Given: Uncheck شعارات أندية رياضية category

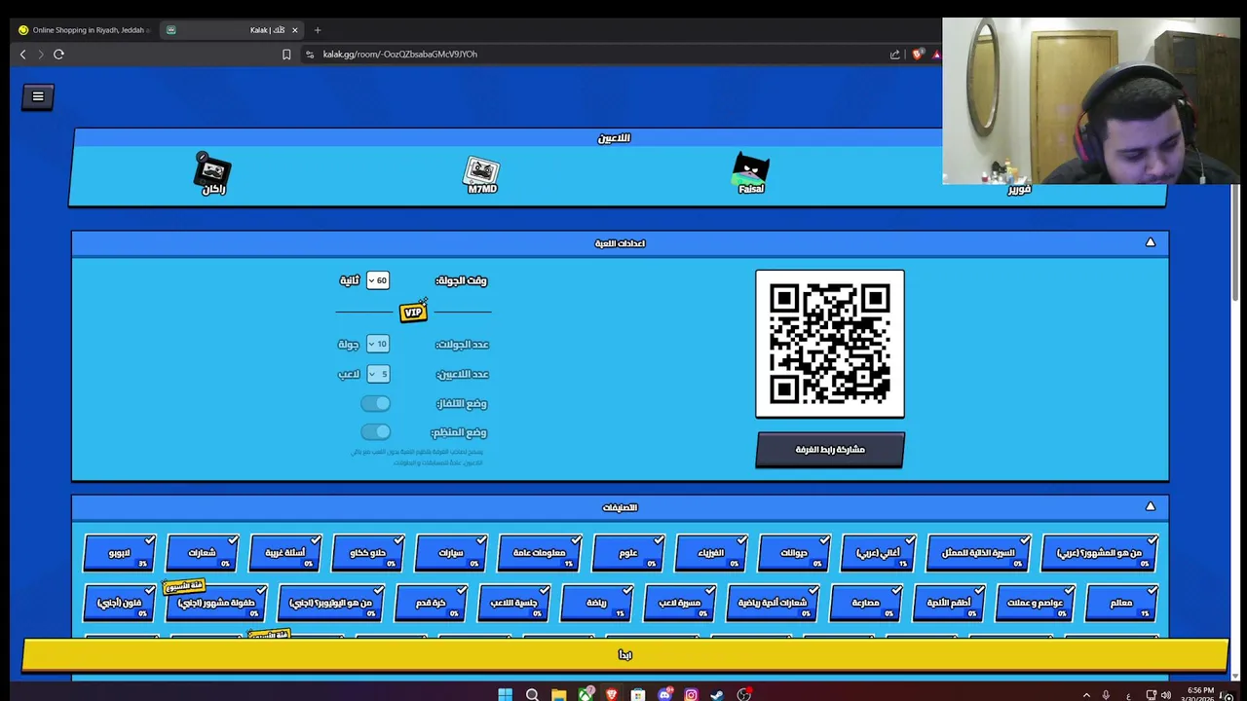Looking at the screenshot, I should click(x=773, y=603).
